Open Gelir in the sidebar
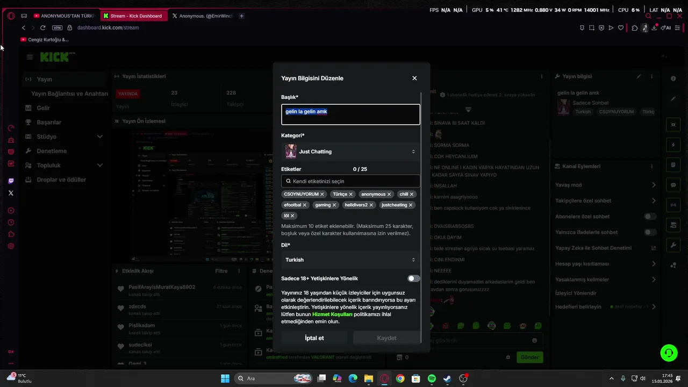The width and height of the screenshot is (688, 387). [43, 108]
